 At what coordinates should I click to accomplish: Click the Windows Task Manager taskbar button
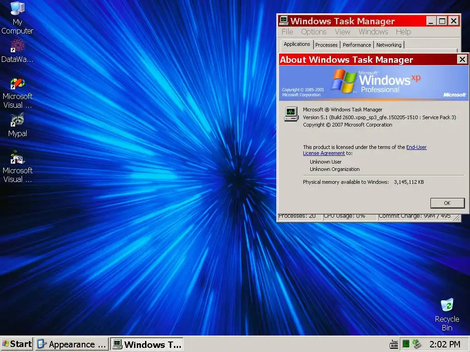147,344
